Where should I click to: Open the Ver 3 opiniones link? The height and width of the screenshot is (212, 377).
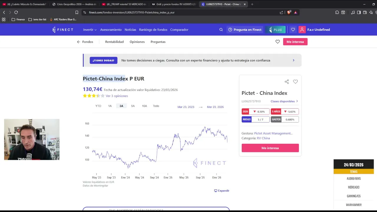pos(117,96)
